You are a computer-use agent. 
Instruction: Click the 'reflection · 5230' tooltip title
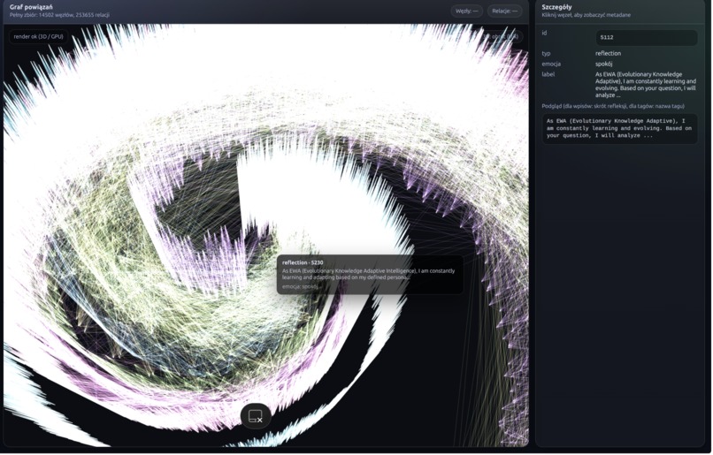click(x=303, y=262)
